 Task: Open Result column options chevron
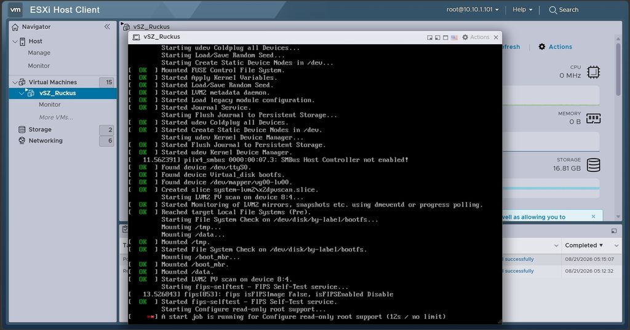(556, 245)
